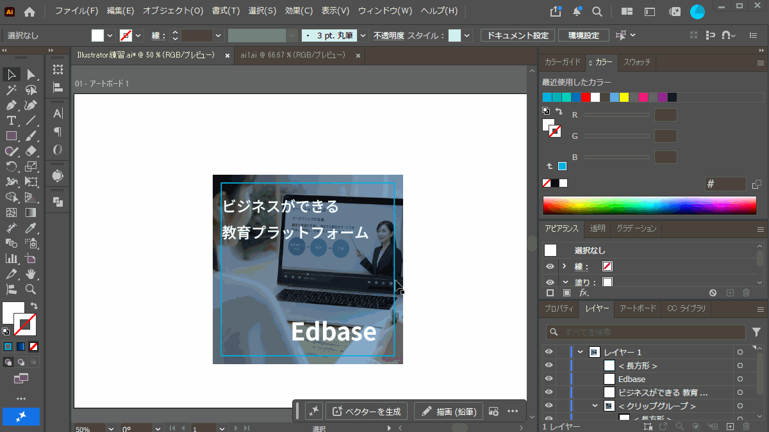Toggle 線 attribute visibility in Appearance panel
The image size is (769, 432).
[x=549, y=266]
